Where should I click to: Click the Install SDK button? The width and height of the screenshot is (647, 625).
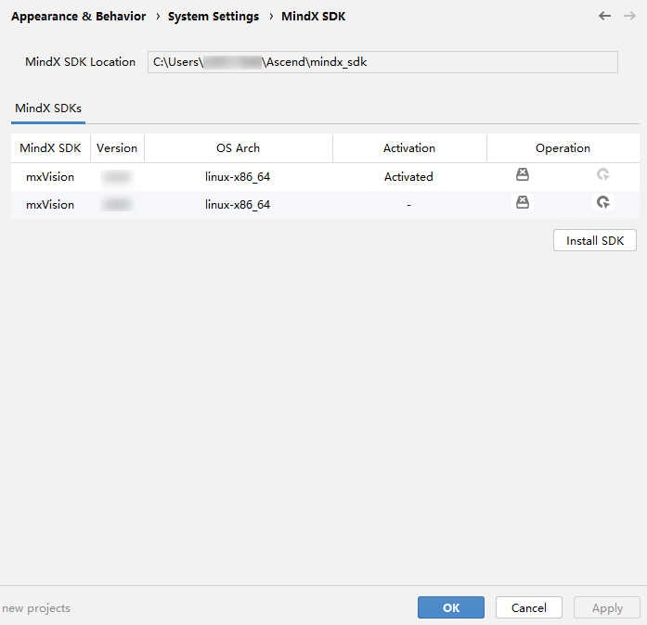595,240
